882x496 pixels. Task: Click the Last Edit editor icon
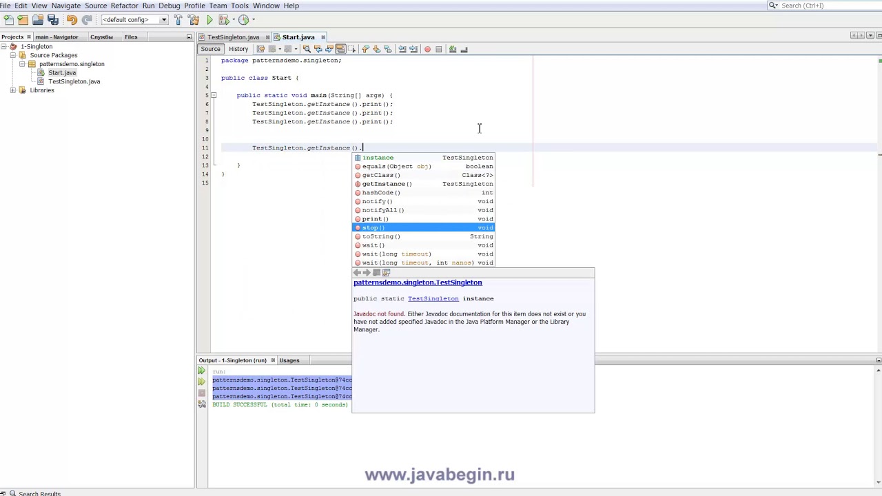(260, 49)
